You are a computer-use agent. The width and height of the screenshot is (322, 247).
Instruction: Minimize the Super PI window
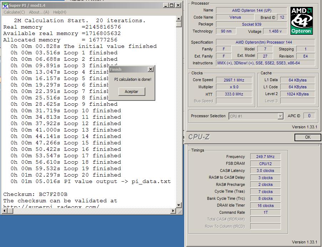coord(166,5)
